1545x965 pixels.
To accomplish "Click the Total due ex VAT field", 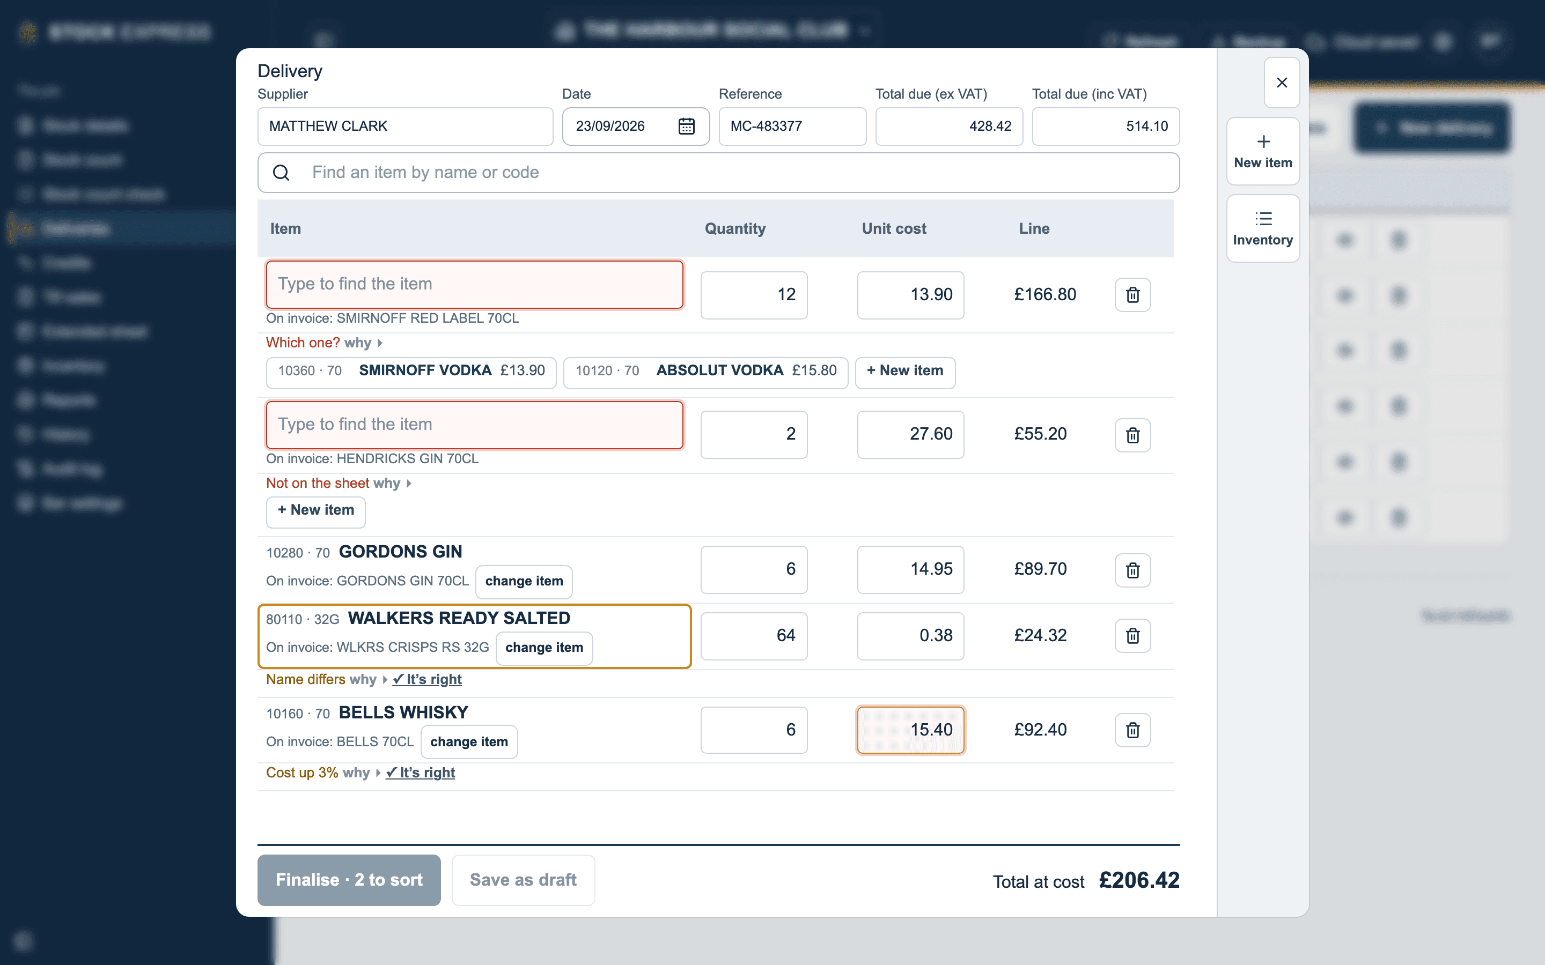I will tap(948, 127).
